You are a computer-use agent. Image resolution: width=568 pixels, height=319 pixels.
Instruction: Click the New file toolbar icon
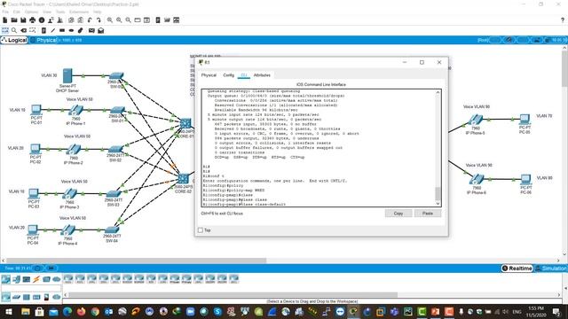click(5, 20)
